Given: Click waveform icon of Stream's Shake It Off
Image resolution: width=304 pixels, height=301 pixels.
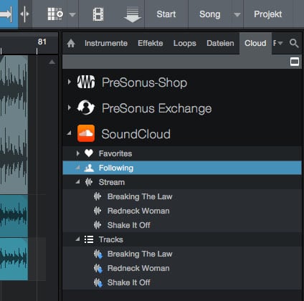Looking at the screenshot, I should click(x=98, y=225).
